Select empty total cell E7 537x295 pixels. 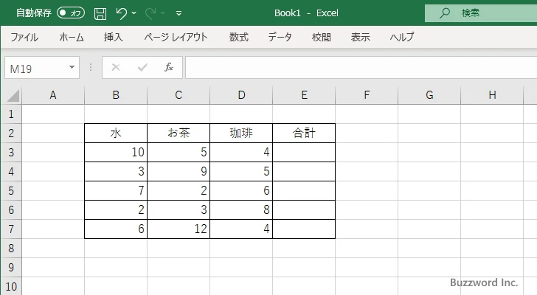(x=304, y=229)
